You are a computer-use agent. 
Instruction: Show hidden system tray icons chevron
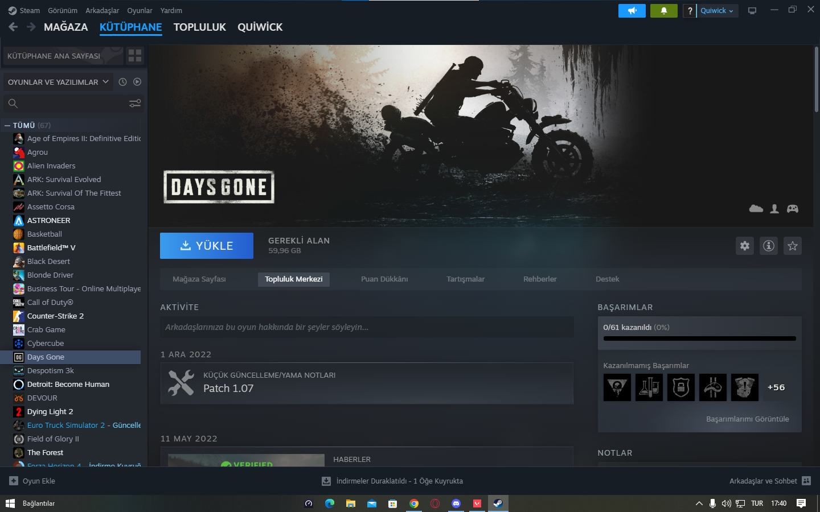click(x=699, y=503)
